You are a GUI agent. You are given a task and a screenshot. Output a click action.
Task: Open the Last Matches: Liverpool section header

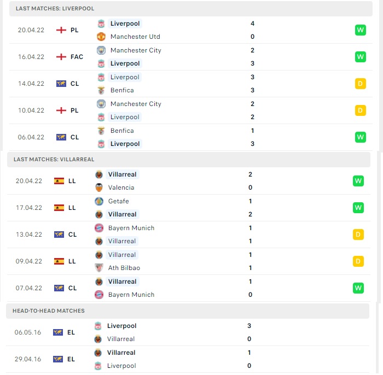[191, 9]
